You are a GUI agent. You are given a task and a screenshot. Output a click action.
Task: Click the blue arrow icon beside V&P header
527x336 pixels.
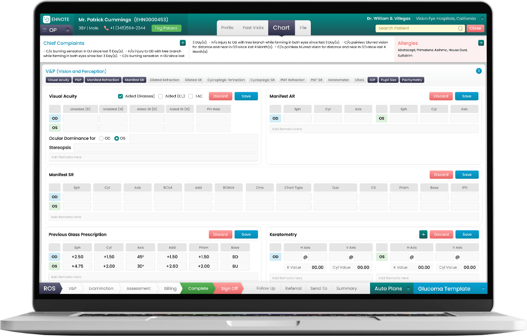(x=479, y=71)
